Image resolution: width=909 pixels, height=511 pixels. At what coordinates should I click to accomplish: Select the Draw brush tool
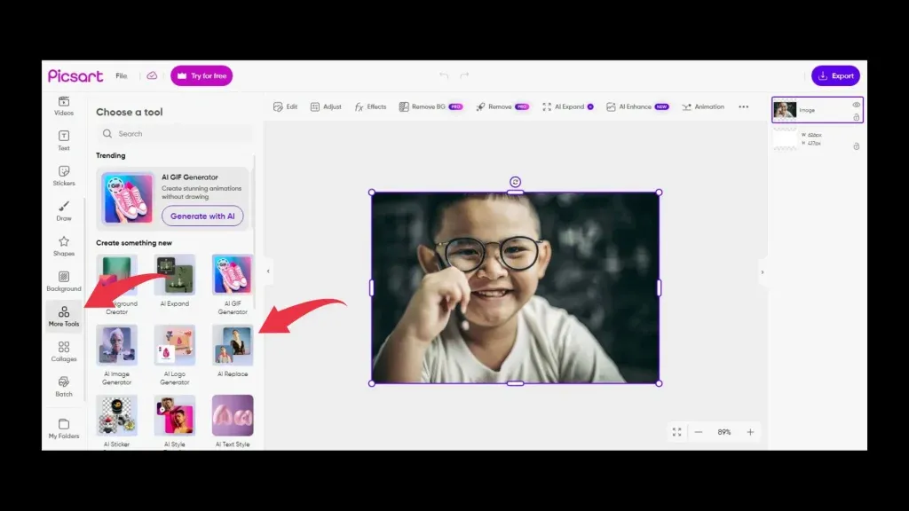coord(64,211)
